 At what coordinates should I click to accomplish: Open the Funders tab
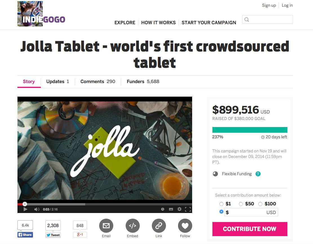[143, 81]
